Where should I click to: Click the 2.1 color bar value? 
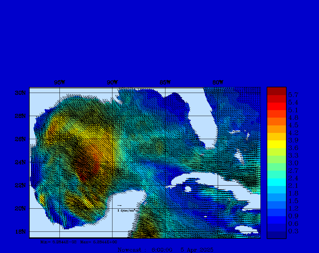tap(293, 186)
